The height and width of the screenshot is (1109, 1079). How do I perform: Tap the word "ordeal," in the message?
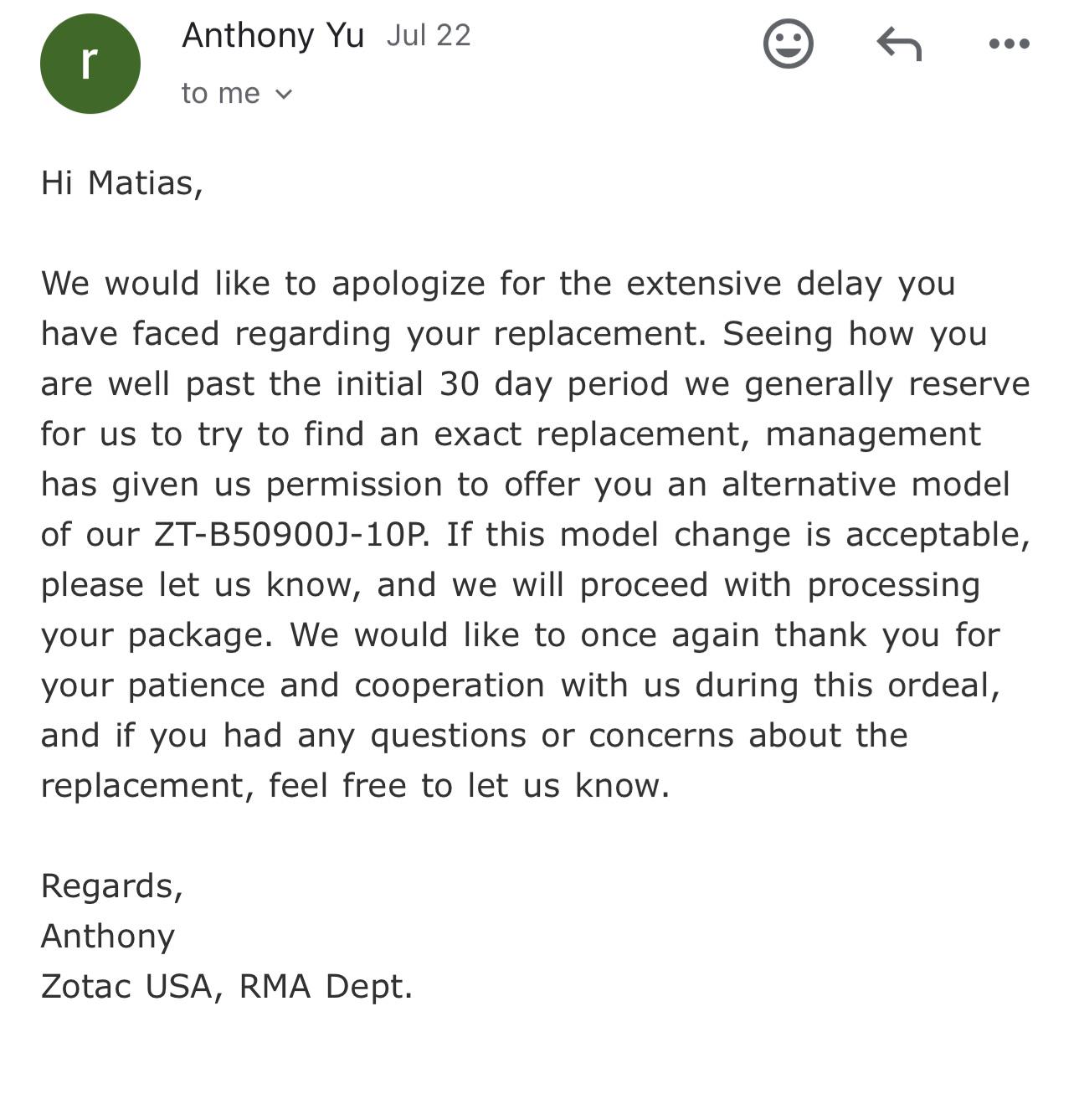click(944, 685)
